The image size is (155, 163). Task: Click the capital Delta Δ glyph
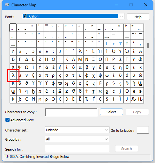26,60
